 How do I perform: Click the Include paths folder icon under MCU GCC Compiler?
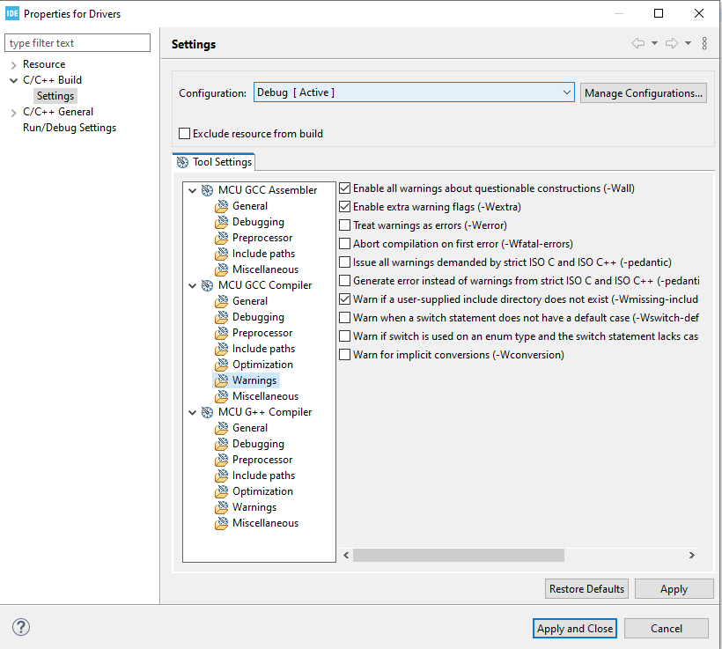(x=222, y=349)
